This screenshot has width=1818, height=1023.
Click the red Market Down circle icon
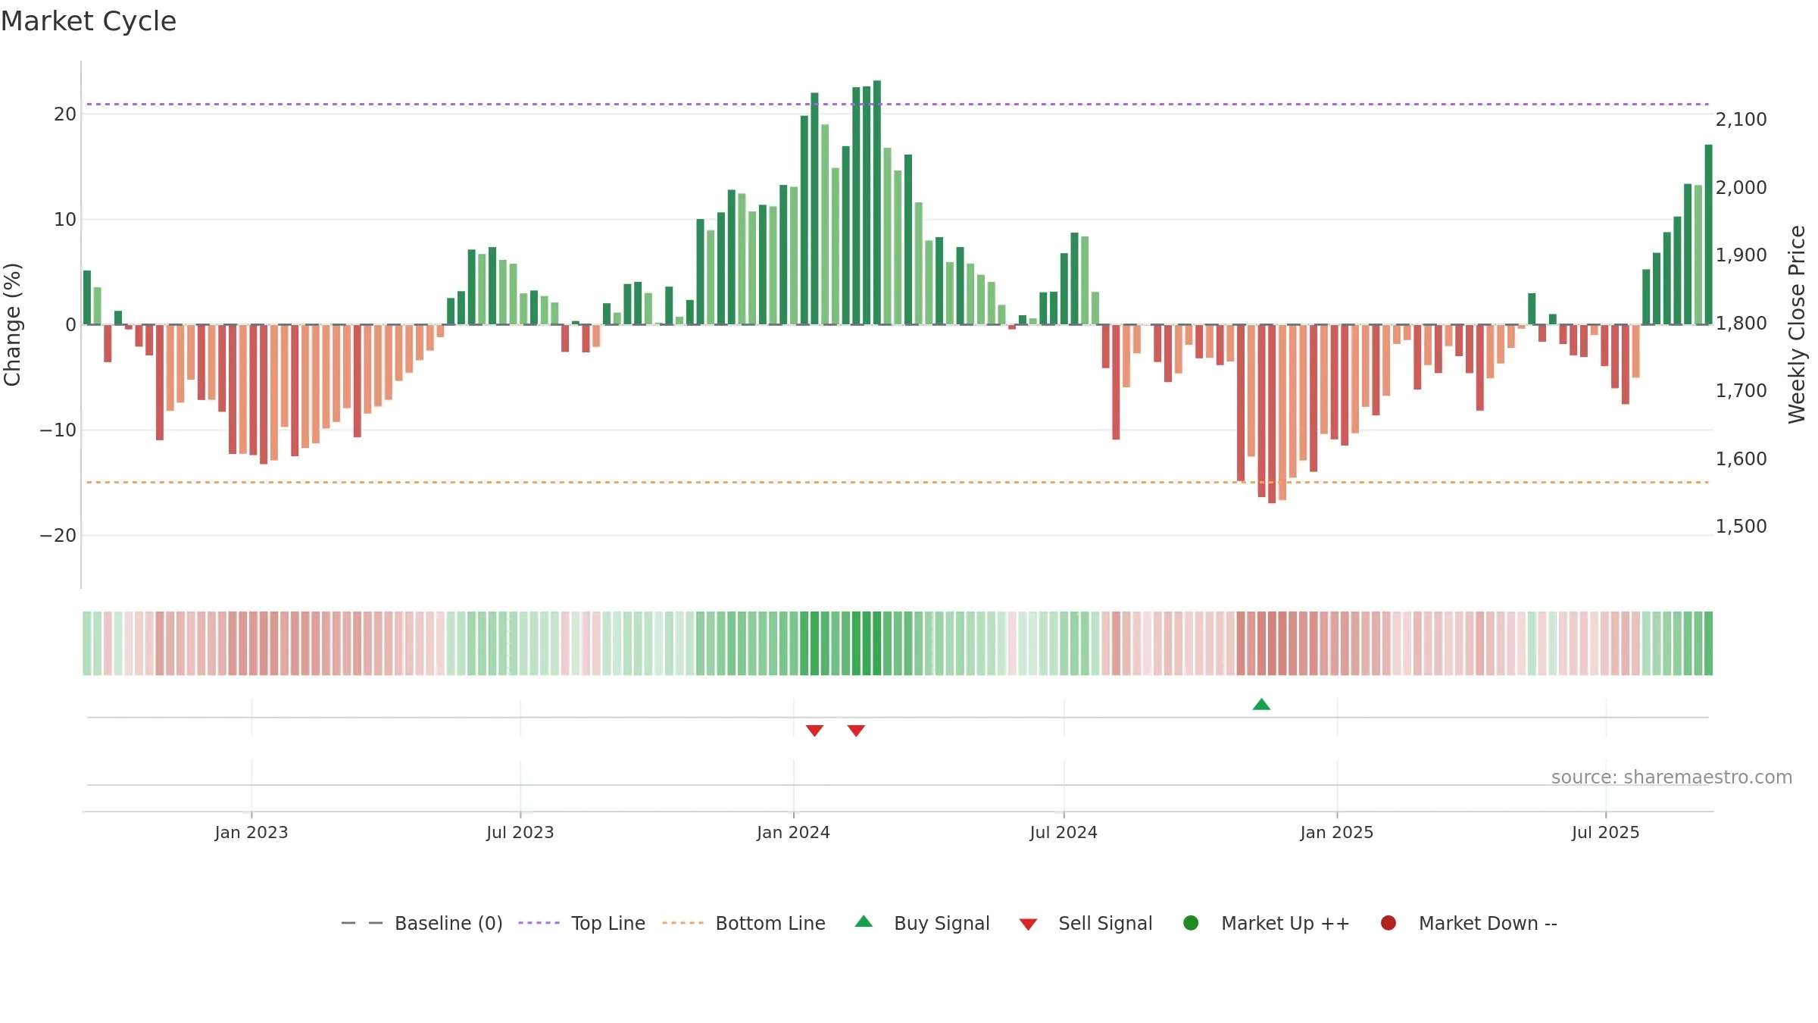click(1388, 923)
